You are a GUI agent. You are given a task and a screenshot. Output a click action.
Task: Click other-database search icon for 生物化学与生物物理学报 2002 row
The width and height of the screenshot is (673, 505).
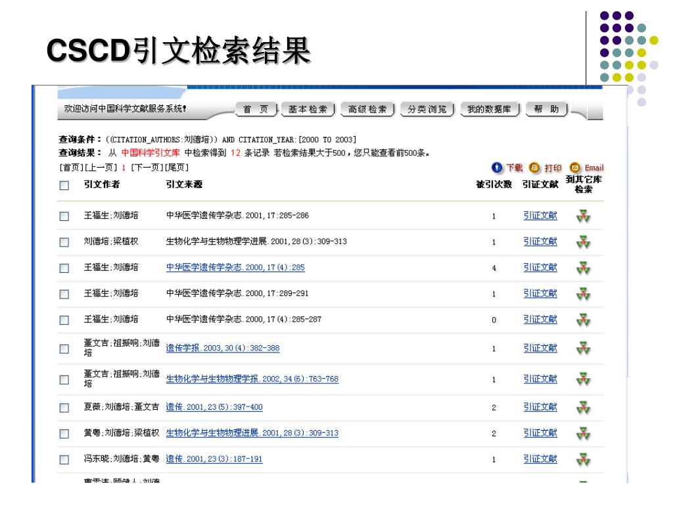(x=584, y=379)
